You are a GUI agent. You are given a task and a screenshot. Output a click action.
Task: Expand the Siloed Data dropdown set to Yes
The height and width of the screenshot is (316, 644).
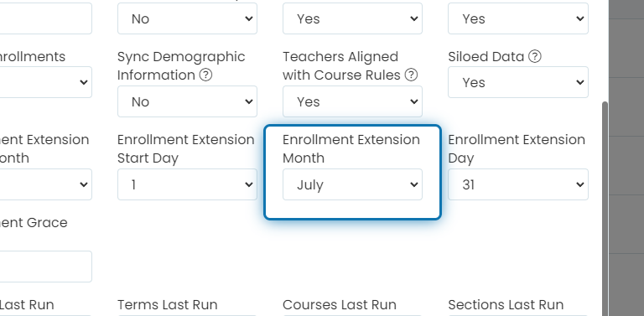point(518,82)
